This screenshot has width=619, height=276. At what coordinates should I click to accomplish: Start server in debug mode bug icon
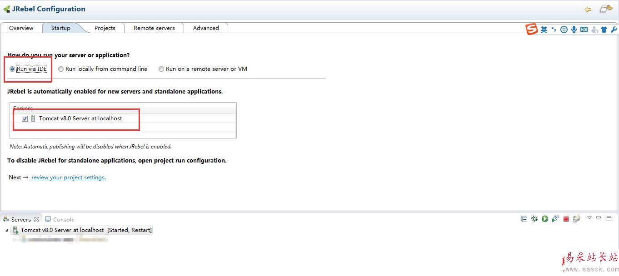click(x=534, y=219)
